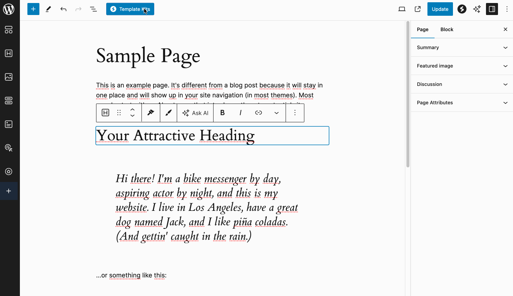Expand the Featured image section
The image size is (513, 296).
tap(462, 66)
